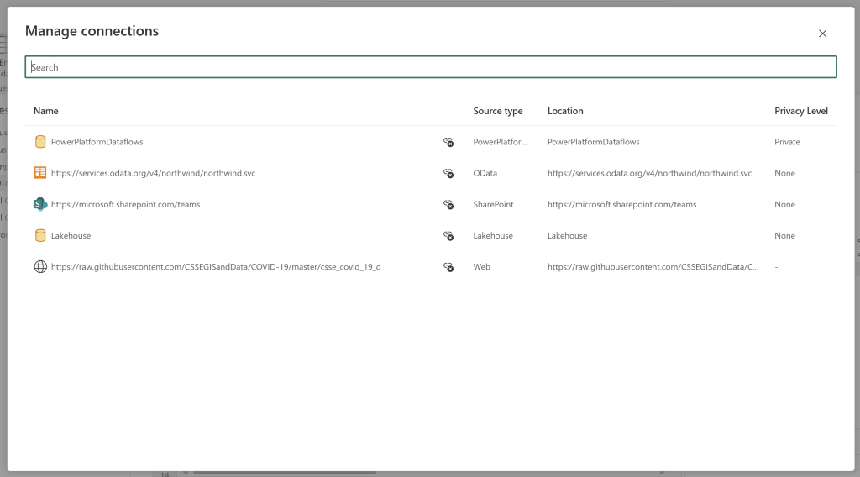Click the SharePoint source type cell
The width and height of the screenshot is (860, 477).
(x=493, y=205)
